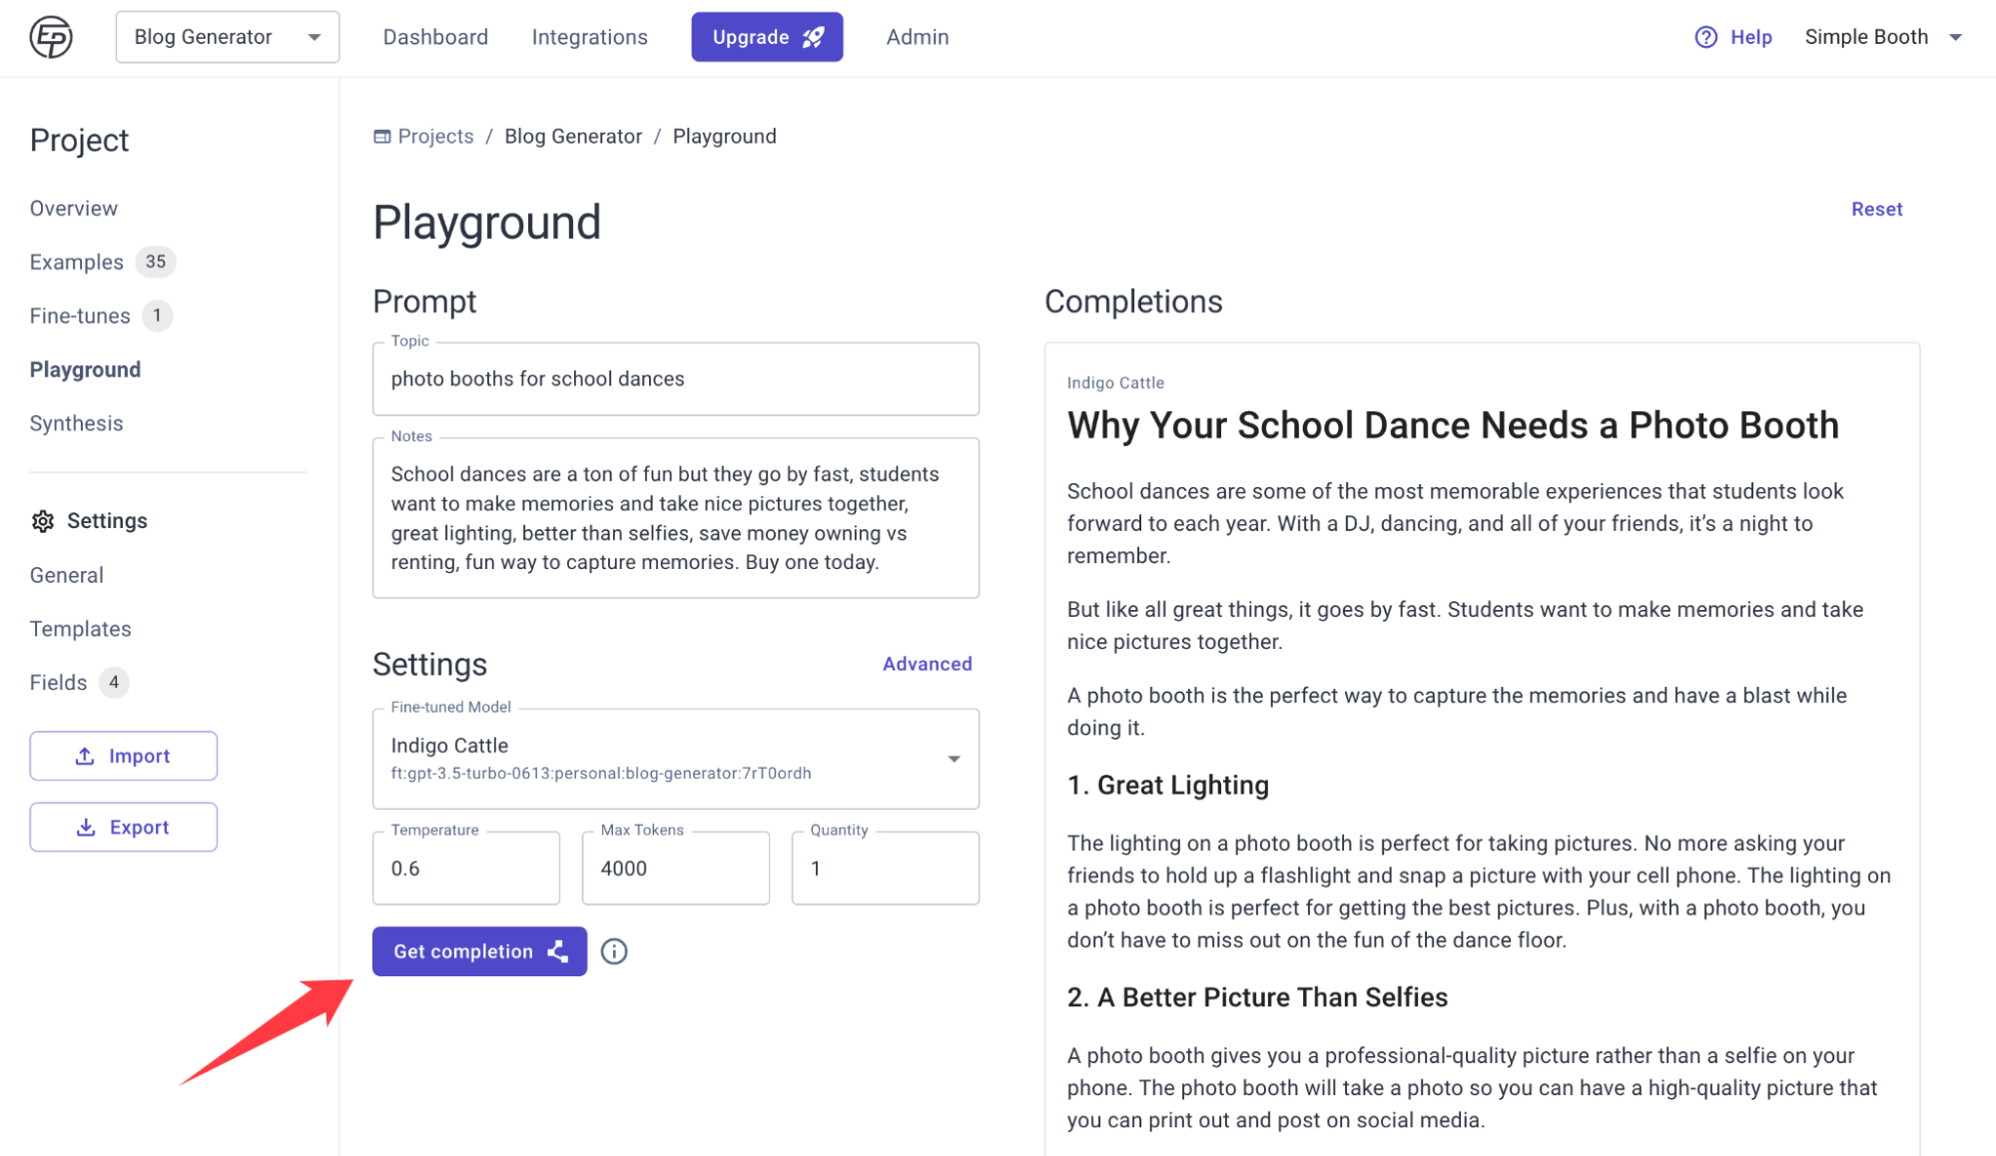Click the Settings gear icon in sidebar

click(x=43, y=521)
